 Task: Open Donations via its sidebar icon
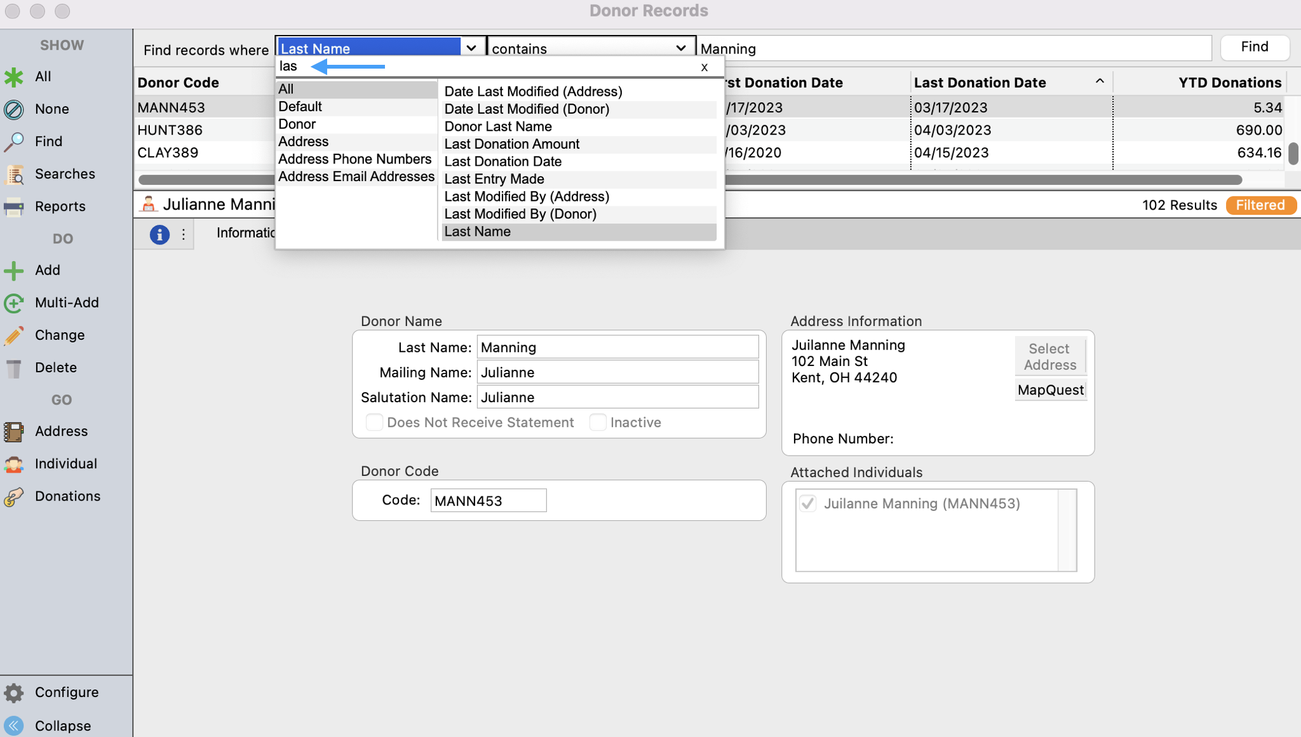coord(13,497)
